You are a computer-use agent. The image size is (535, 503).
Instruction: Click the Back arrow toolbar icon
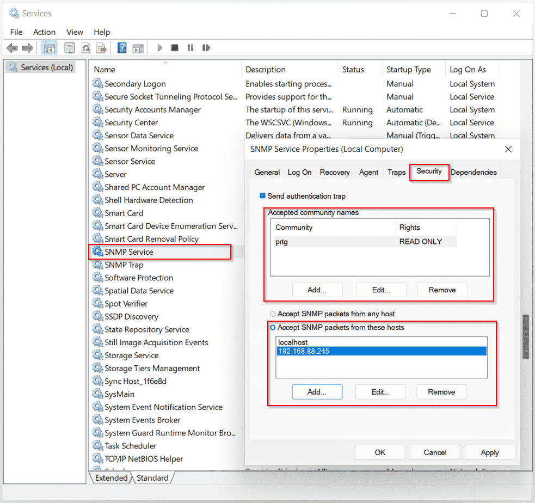(12, 48)
